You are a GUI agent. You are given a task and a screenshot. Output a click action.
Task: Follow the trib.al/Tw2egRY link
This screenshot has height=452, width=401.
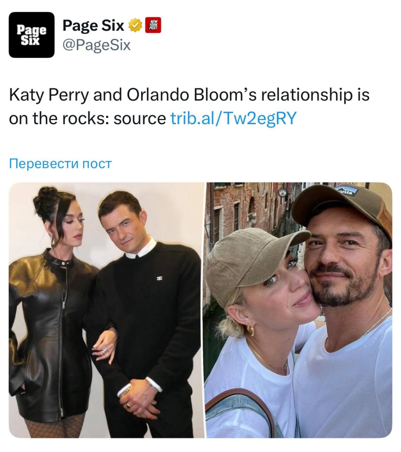click(x=234, y=118)
